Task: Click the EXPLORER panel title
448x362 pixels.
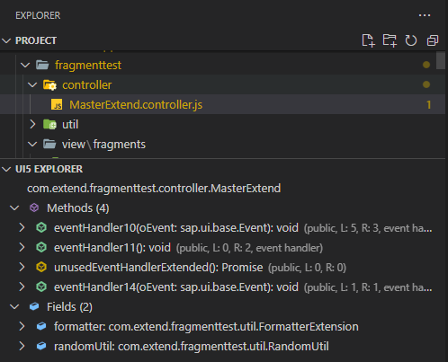Action: click(38, 15)
